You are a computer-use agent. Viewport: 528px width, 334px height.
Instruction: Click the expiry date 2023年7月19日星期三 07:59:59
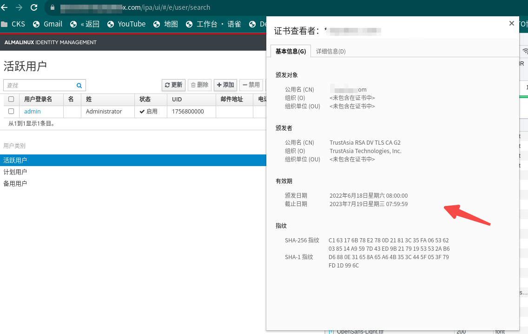(369, 204)
